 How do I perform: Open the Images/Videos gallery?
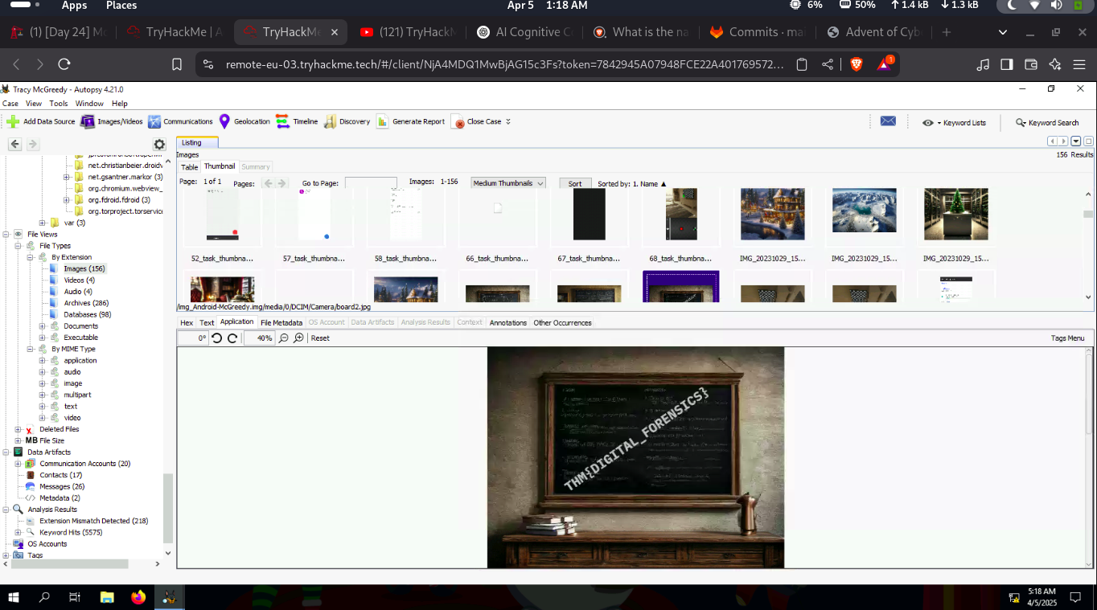[x=87, y=122]
